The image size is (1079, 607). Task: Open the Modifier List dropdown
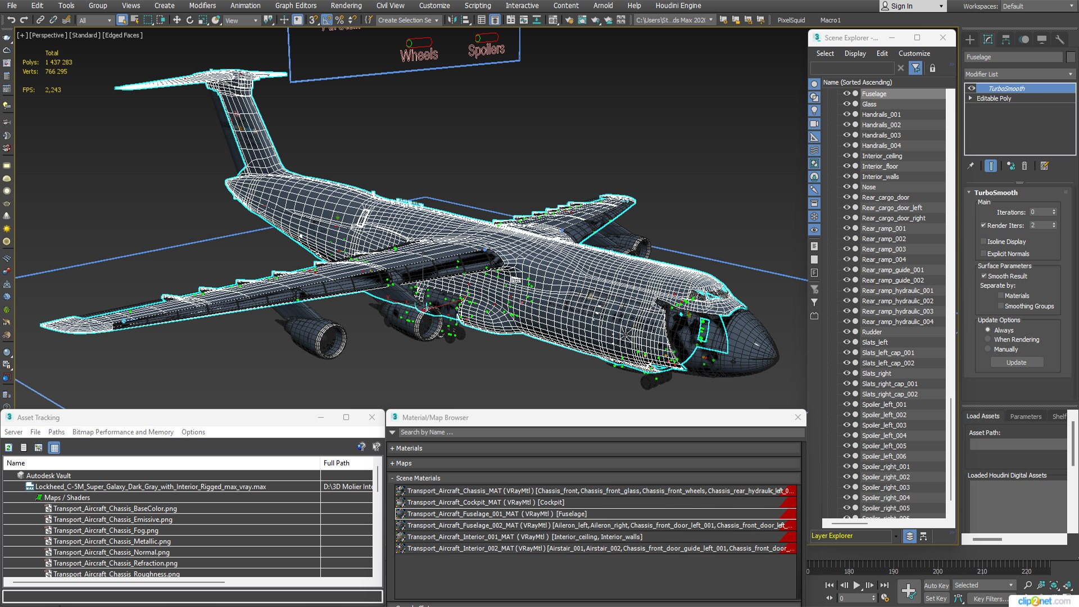point(1019,74)
